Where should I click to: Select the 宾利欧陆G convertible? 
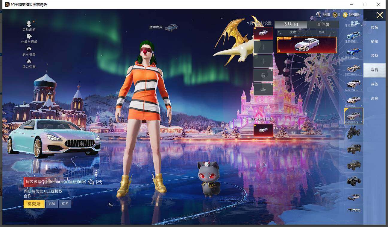pyautogui.click(x=354, y=52)
